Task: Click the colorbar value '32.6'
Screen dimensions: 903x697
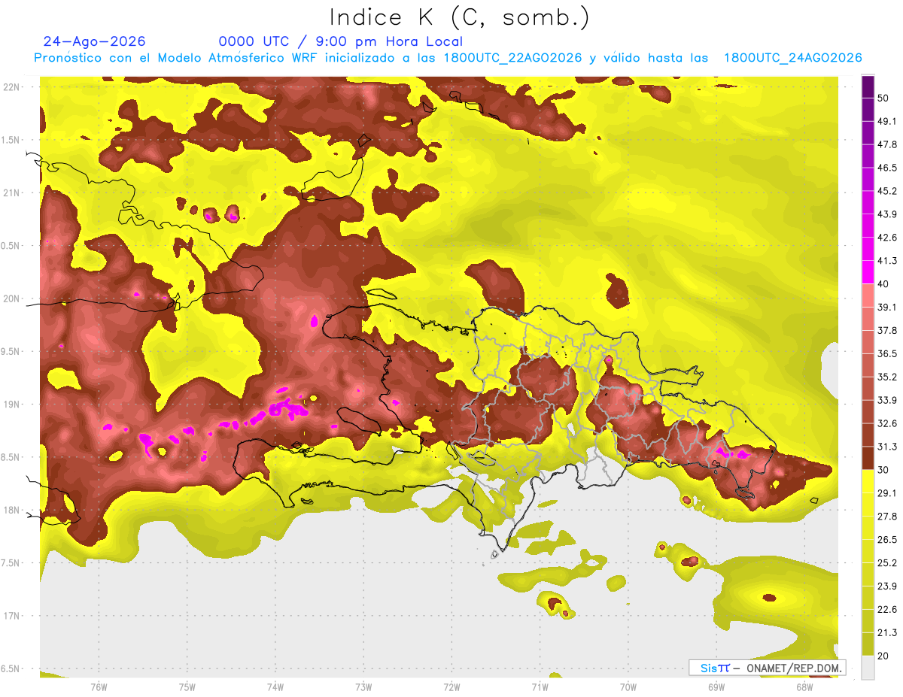Action: pos(889,423)
